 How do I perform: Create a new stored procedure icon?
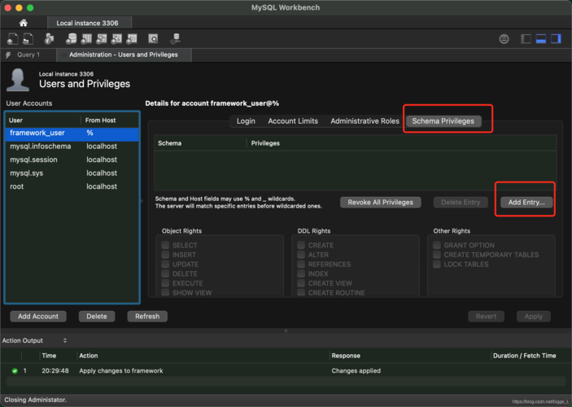116,39
